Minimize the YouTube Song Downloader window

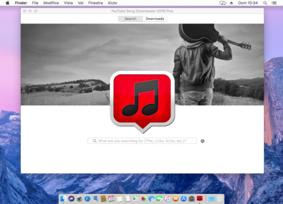[x=30, y=11]
